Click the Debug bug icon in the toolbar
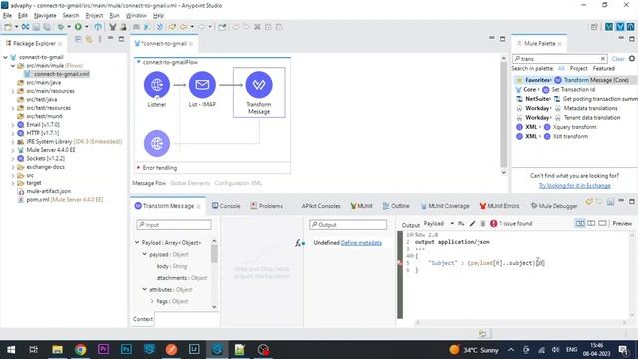 60,27
